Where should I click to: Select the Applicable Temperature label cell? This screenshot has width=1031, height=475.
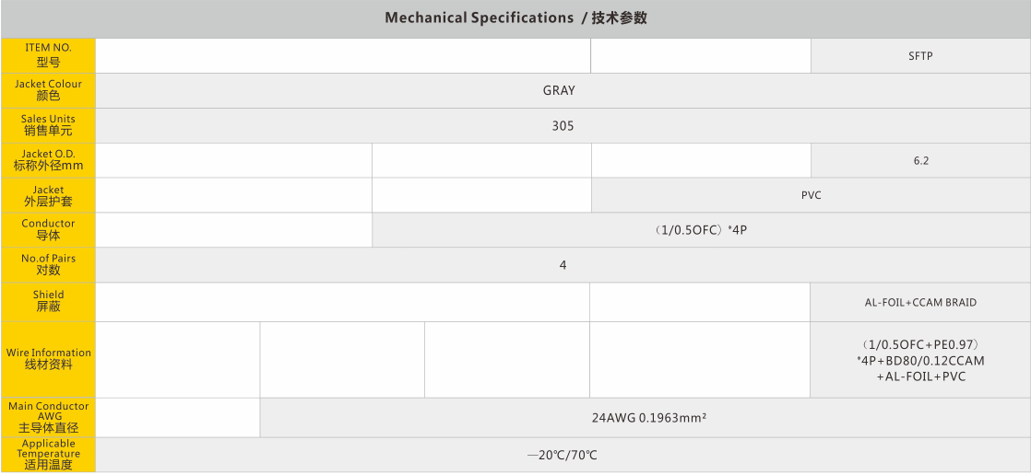[x=48, y=455]
